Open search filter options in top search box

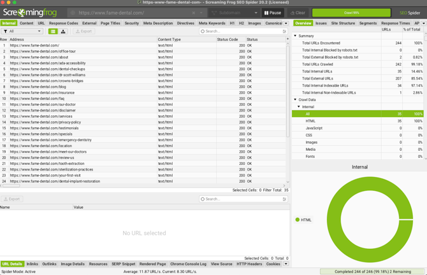point(284,31)
